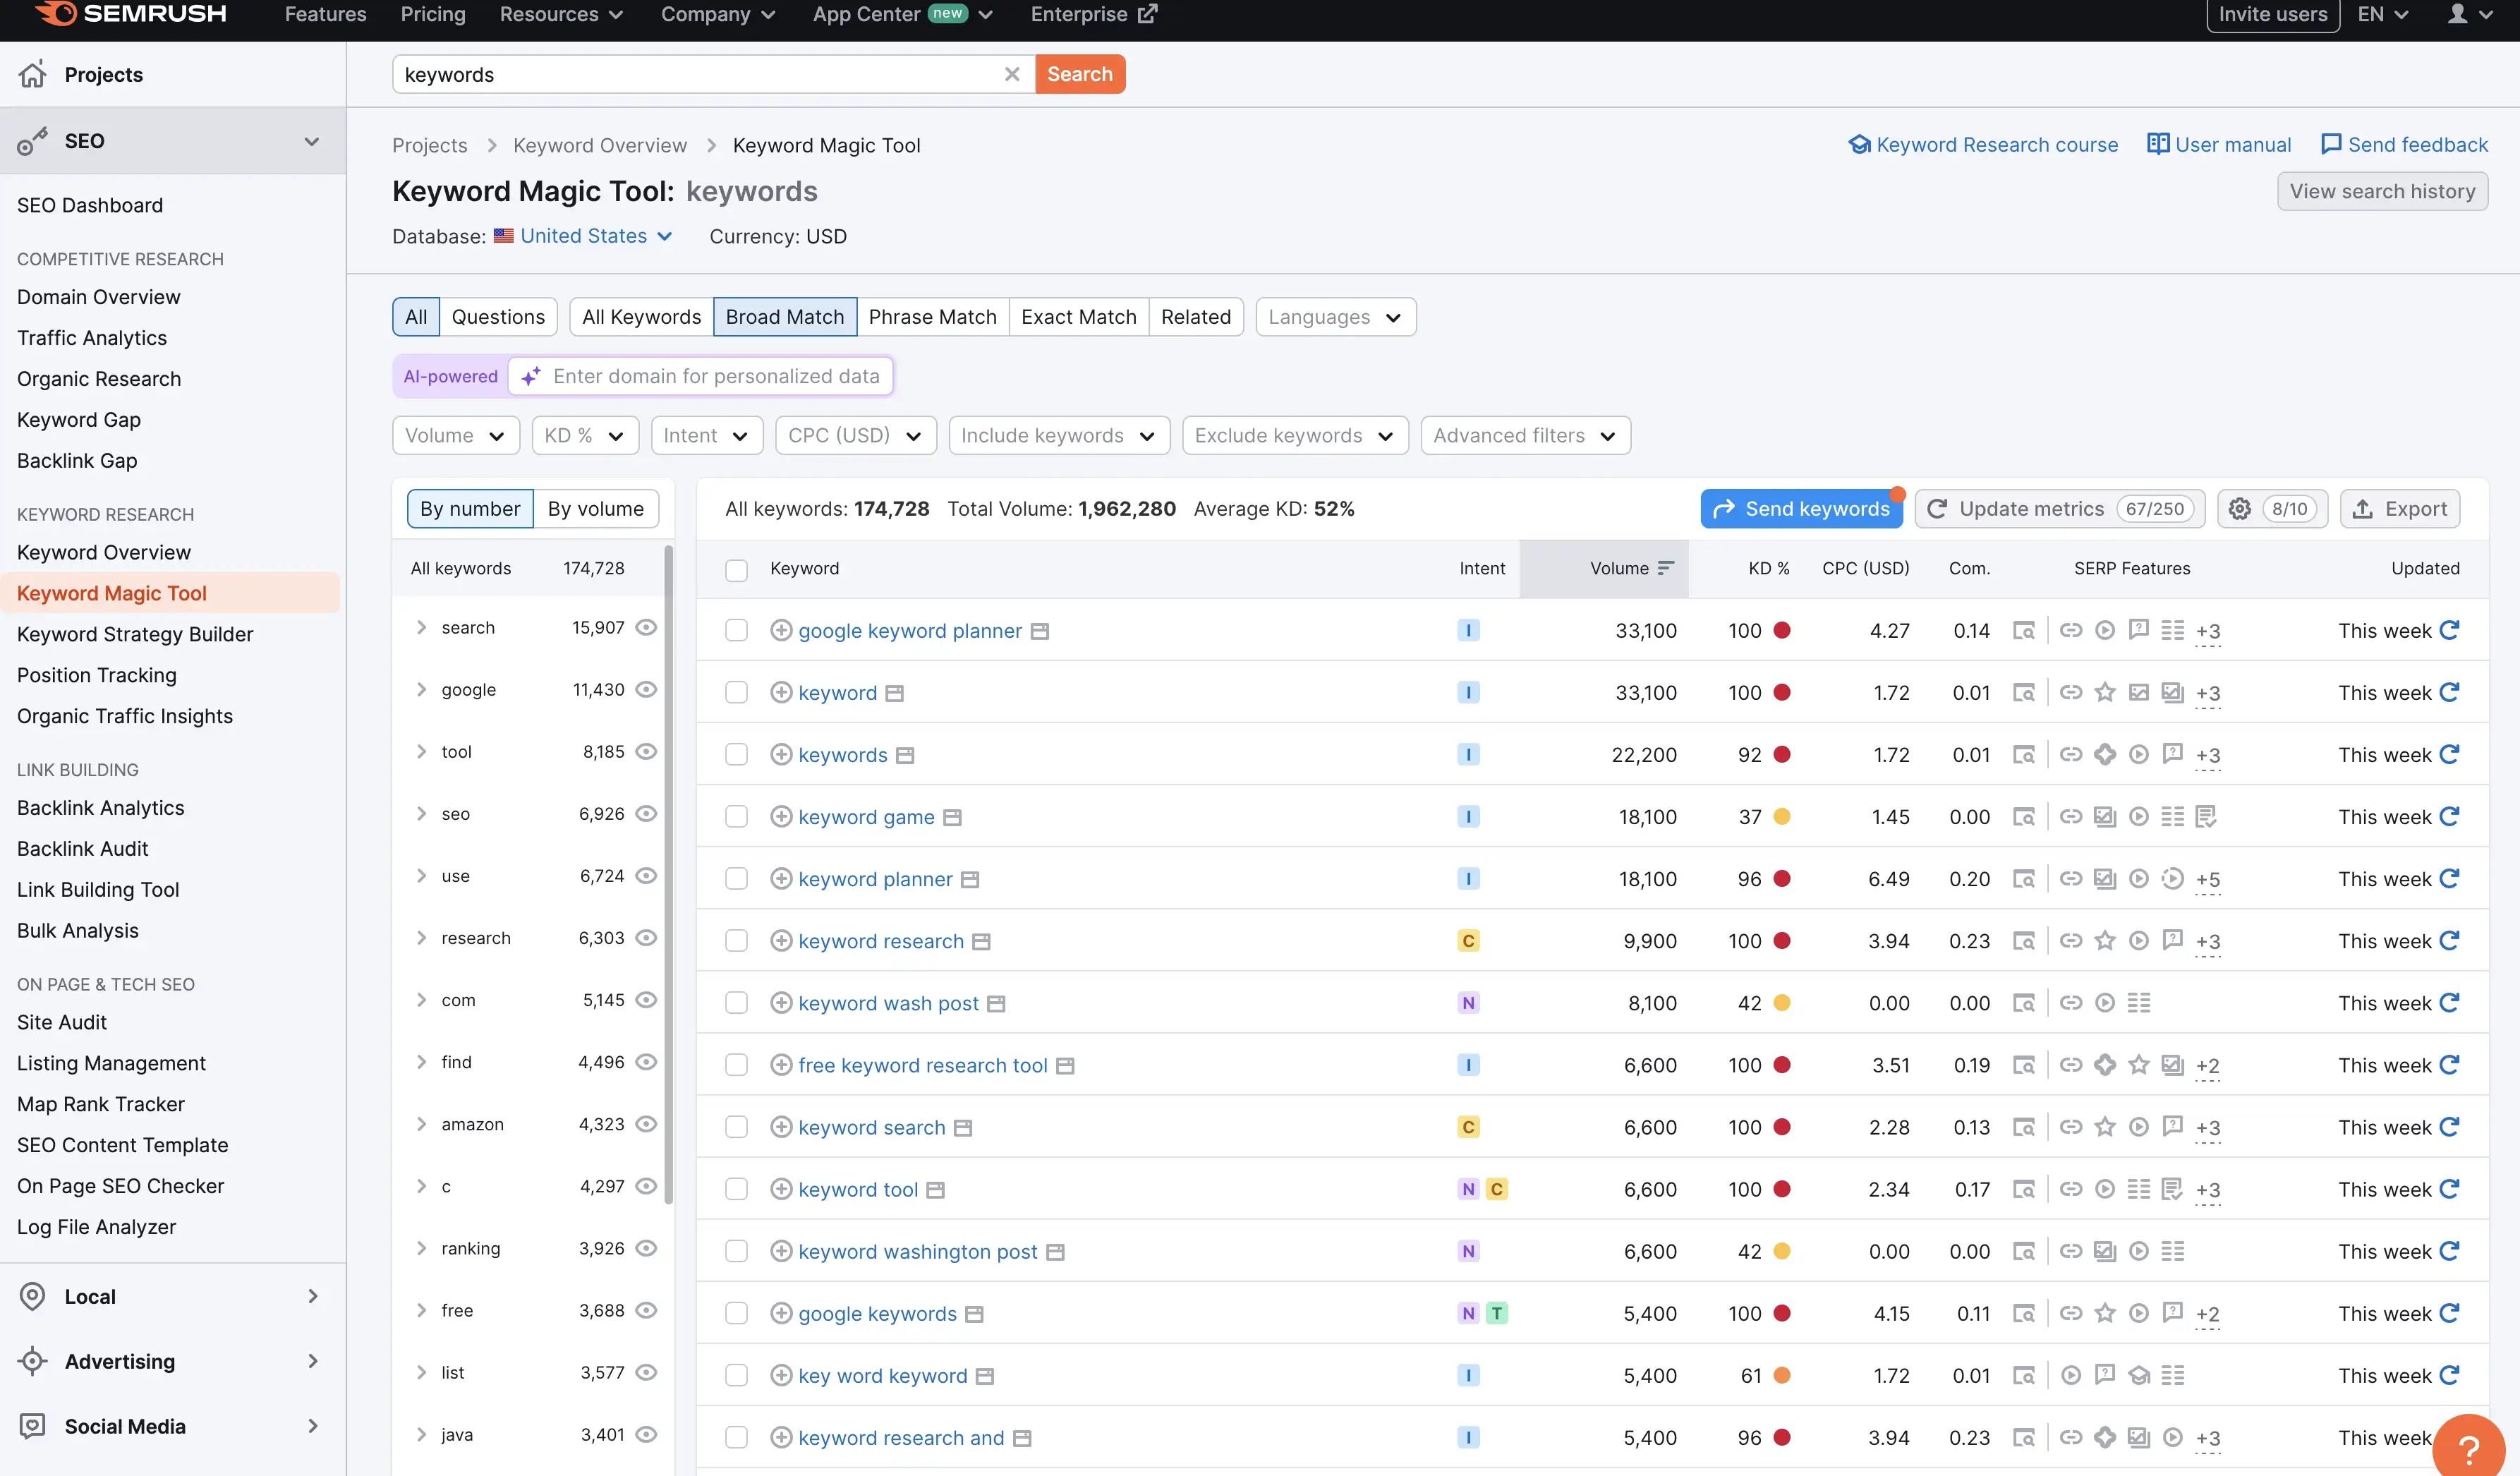This screenshot has height=1476, width=2520.
Task: Open SERP icon next to keyword washington post
Action: (1055, 1252)
